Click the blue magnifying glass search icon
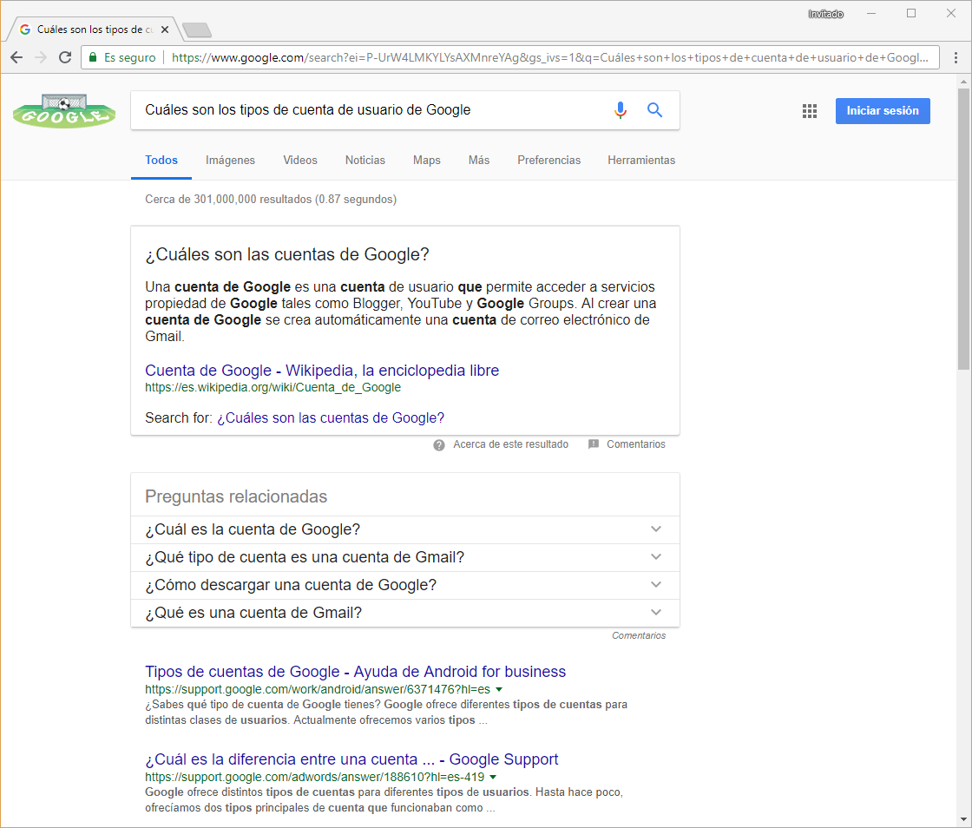972x828 pixels. point(654,110)
